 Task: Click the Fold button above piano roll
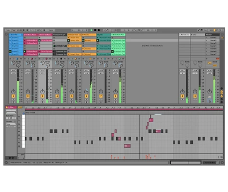(20, 107)
